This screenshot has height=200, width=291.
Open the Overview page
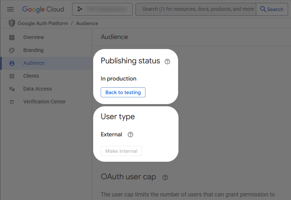pyautogui.click(x=34, y=37)
